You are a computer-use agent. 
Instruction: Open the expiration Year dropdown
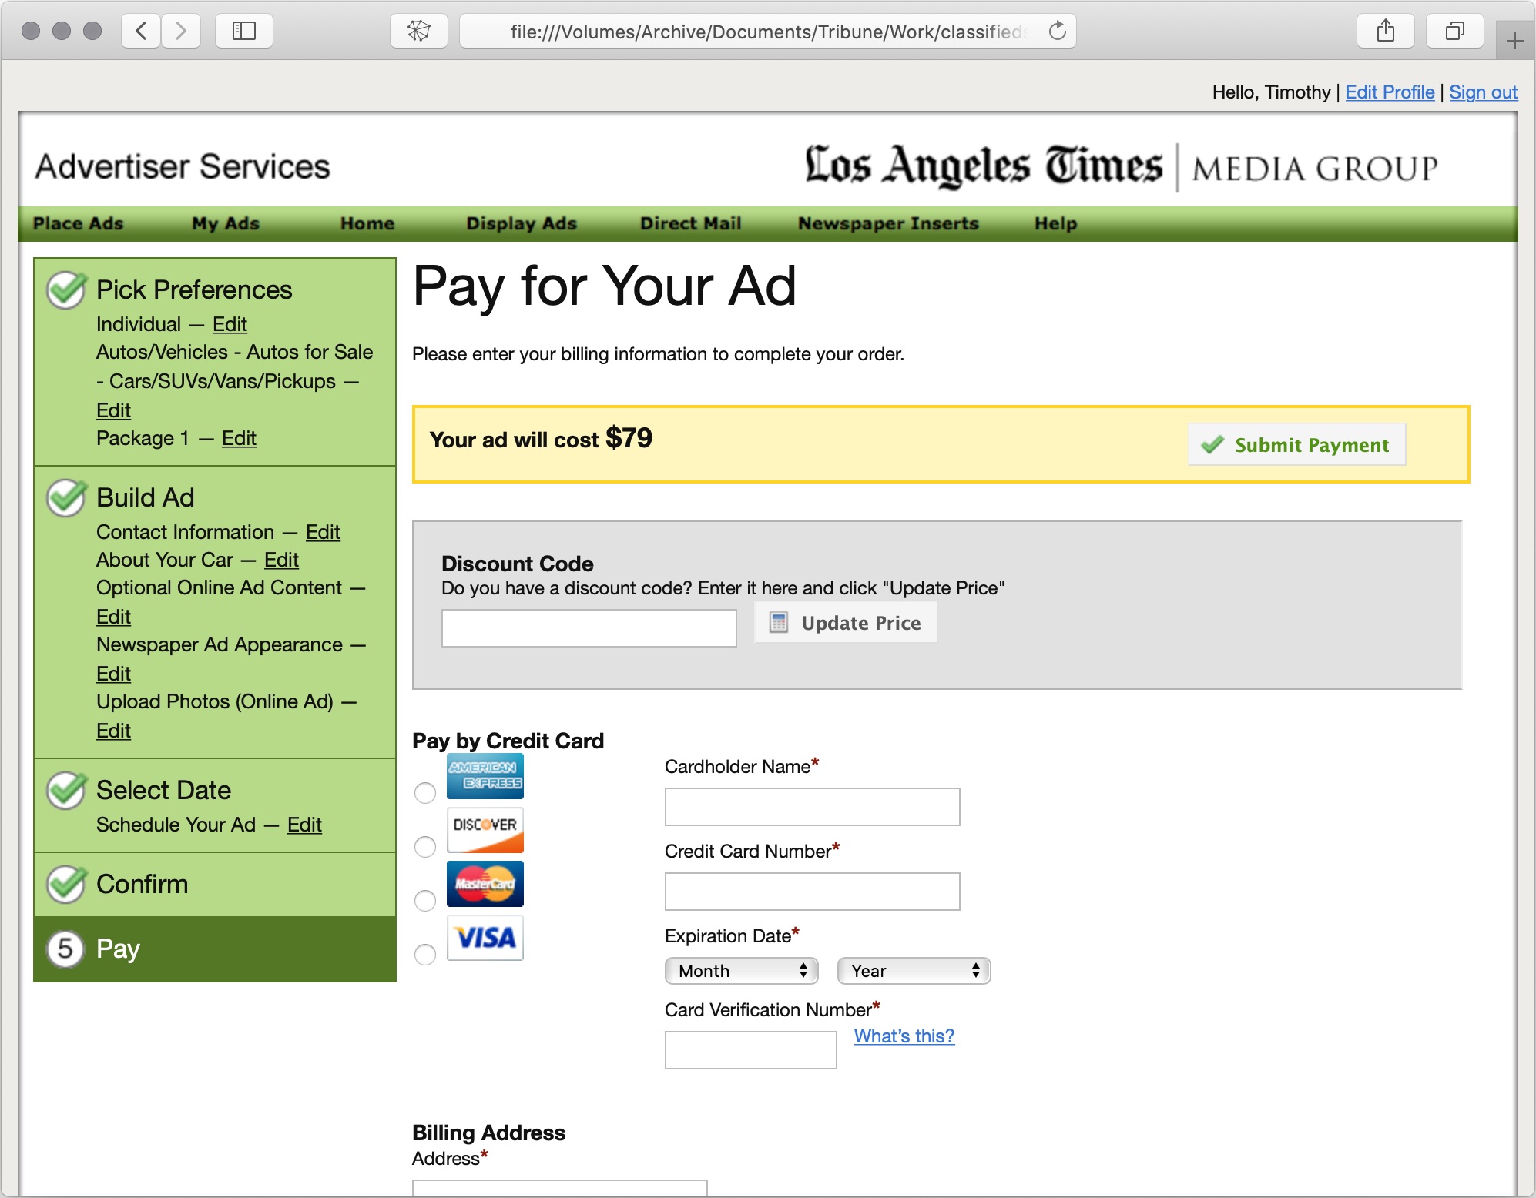[x=913, y=971]
